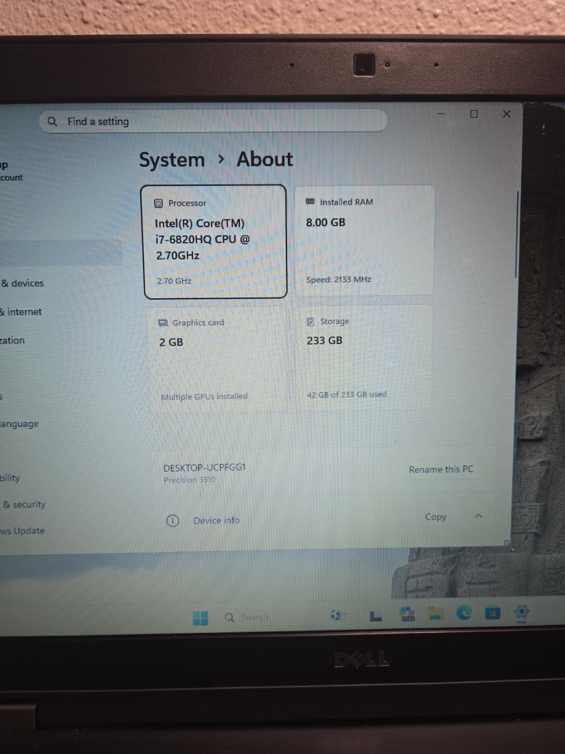This screenshot has width=565, height=754.
Task: Click the 'Precision 3510' model text
Action: [x=189, y=480]
